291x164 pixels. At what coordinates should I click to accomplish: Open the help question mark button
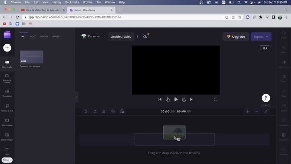pyautogui.click(x=266, y=98)
